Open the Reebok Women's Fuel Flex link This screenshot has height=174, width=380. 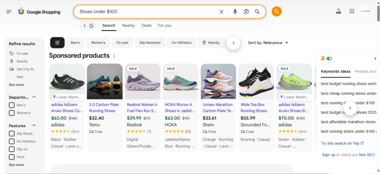pyautogui.click(x=142, y=108)
